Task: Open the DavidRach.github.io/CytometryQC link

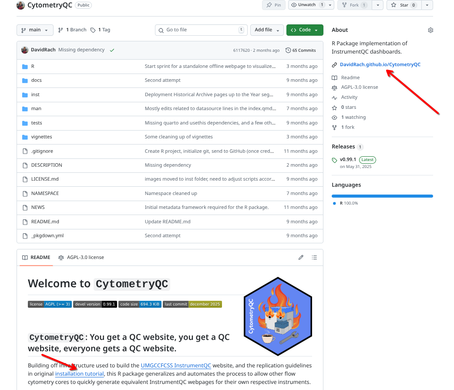Action: [x=380, y=64]
